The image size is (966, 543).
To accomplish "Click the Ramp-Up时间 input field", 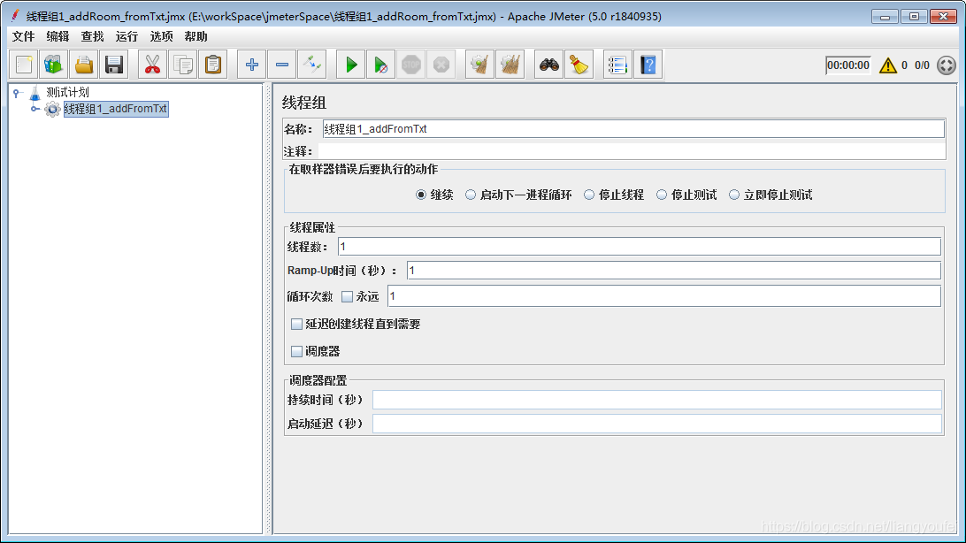I will tap(673, 271).
